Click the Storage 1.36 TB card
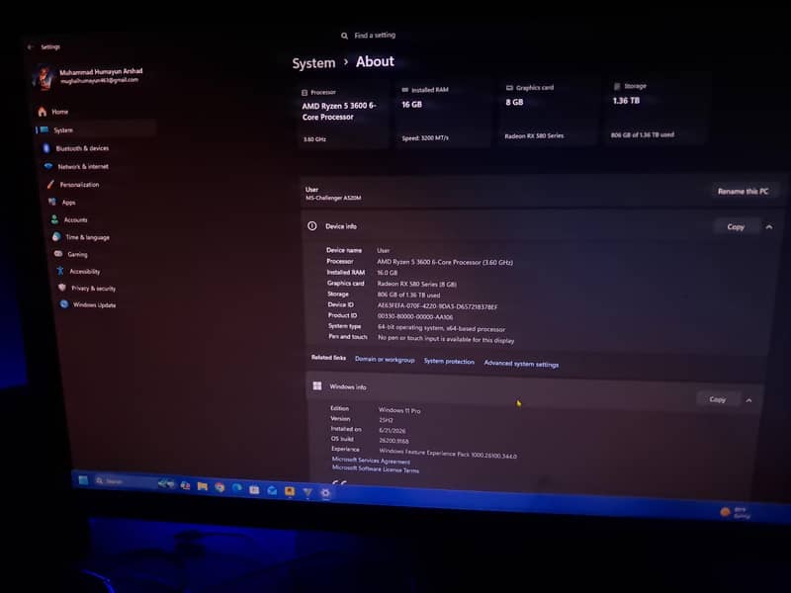 (656, 111)
